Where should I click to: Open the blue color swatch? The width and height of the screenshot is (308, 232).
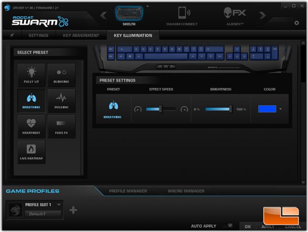point(267,109)
